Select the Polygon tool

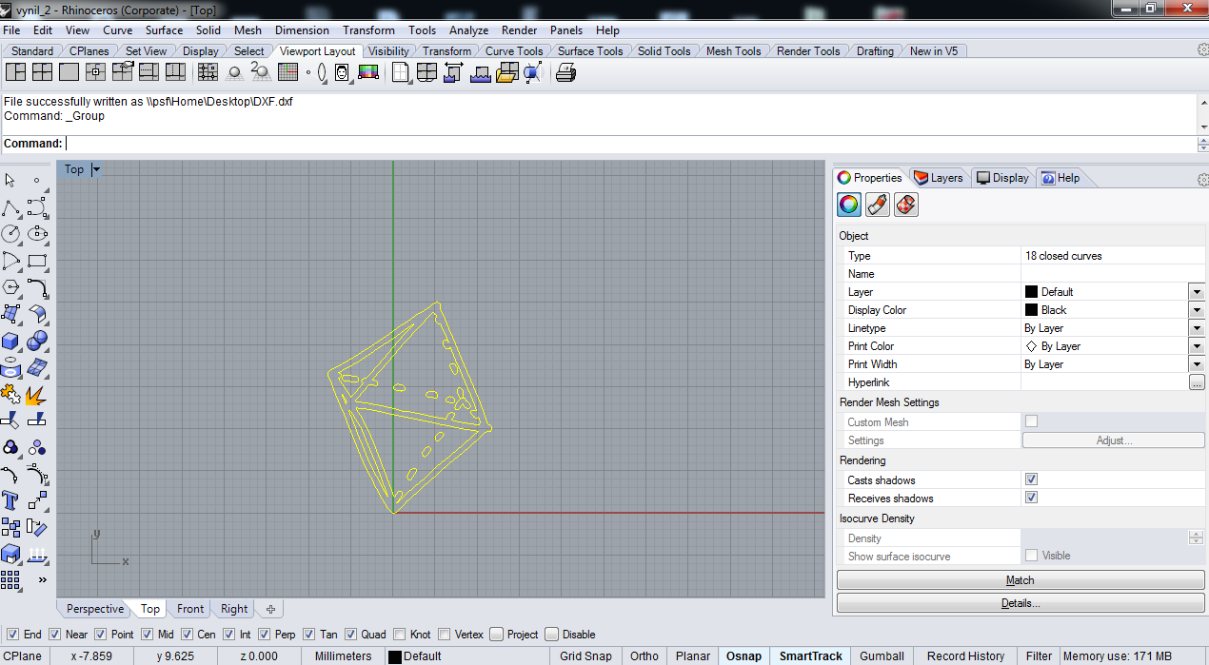[x=10, y=287]
